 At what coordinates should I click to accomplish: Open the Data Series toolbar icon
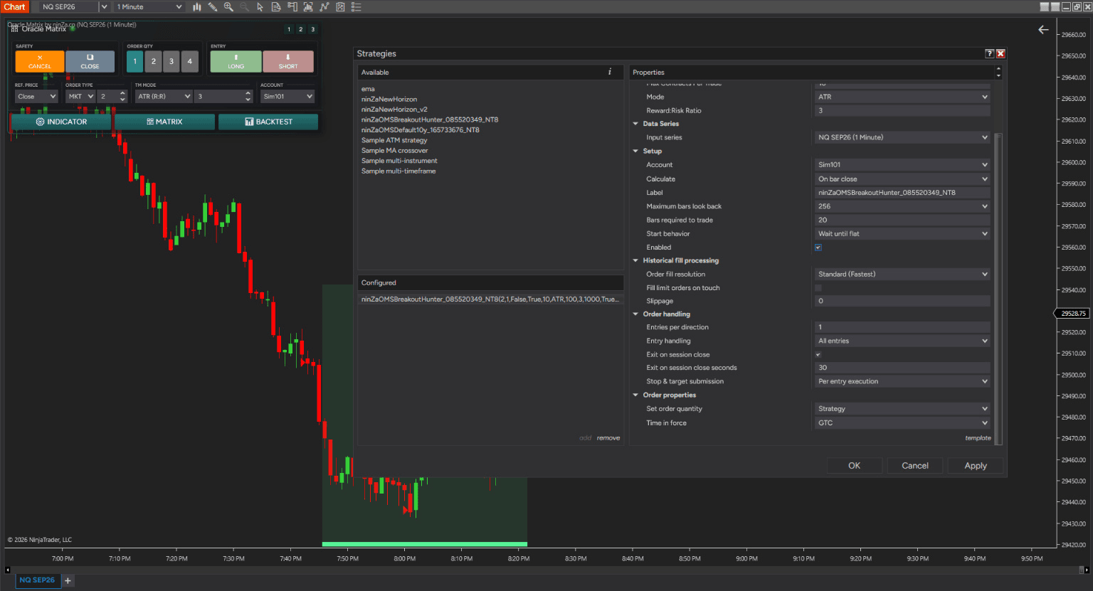coord(276,7)
